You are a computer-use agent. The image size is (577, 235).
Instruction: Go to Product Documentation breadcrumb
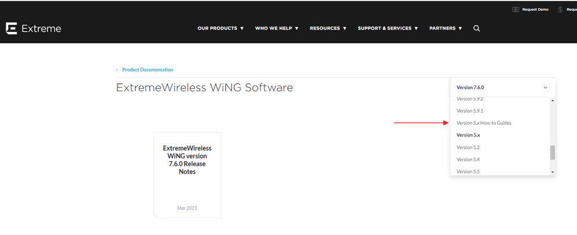coord(147,70)
